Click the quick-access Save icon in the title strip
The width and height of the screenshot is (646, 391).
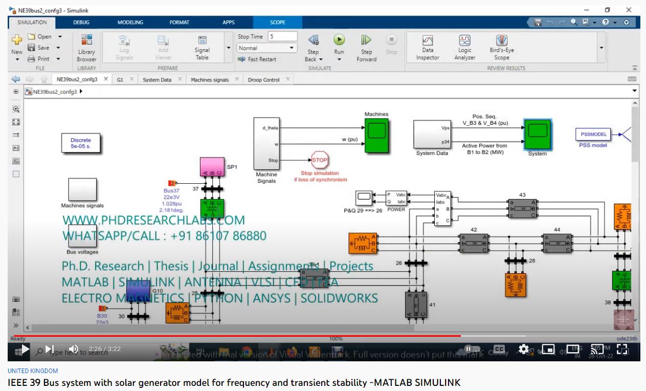pyautogui.click(x=538, y=23)
